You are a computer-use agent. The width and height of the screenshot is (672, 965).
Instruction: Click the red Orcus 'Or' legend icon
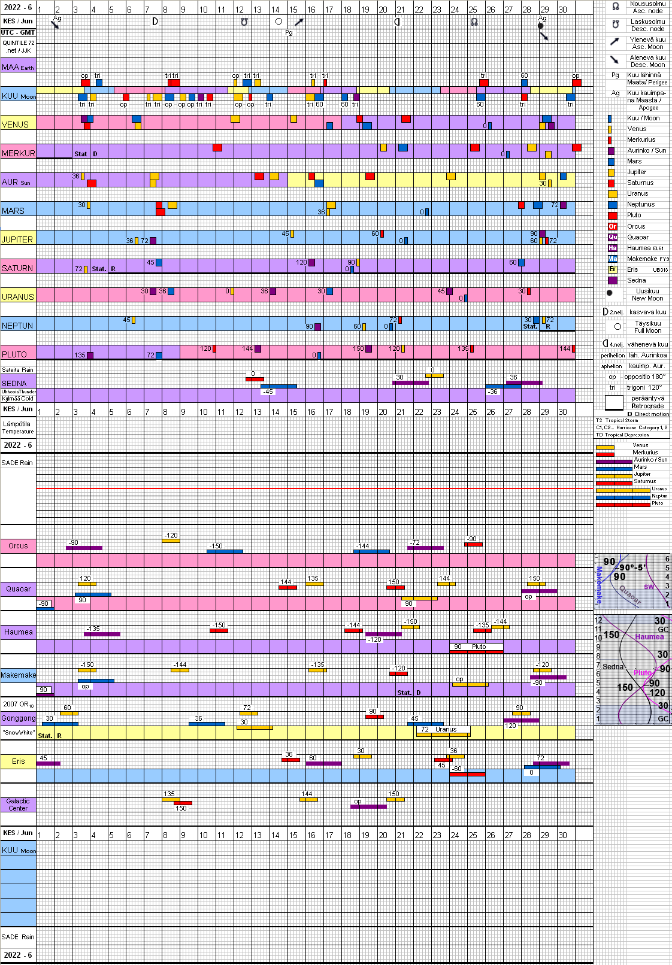(x=613, y=226)
